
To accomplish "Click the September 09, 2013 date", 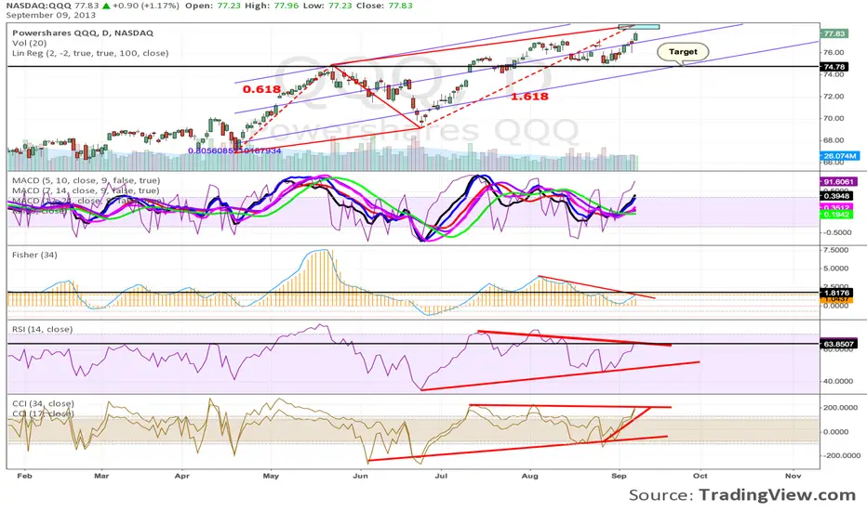I will click(x=51, y=15).
